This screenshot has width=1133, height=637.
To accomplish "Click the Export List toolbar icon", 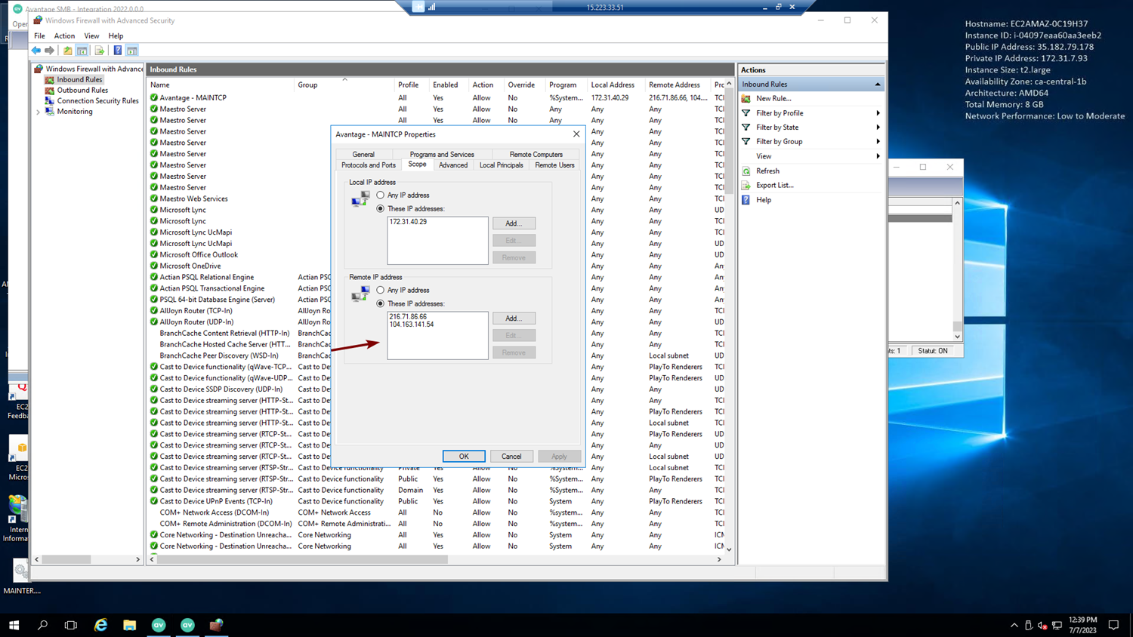I will click(x=99, y=51).
